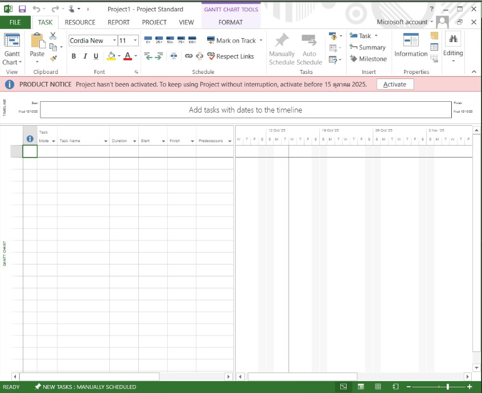This screenshot has width=482, height=393.
Task: Switch to the RESOURCE tab
Action: point(80,22)
